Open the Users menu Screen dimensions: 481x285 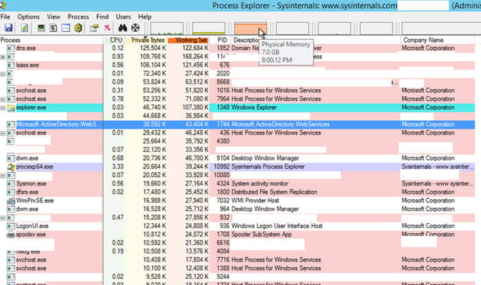(123, 17)
